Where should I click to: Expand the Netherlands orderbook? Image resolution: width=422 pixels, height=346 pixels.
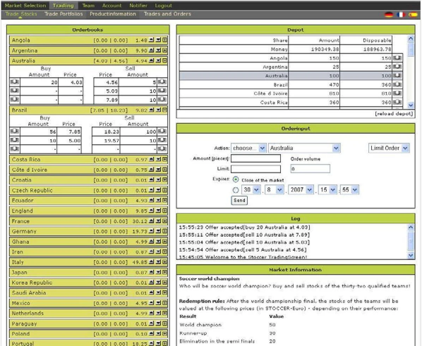coord(165,314)
